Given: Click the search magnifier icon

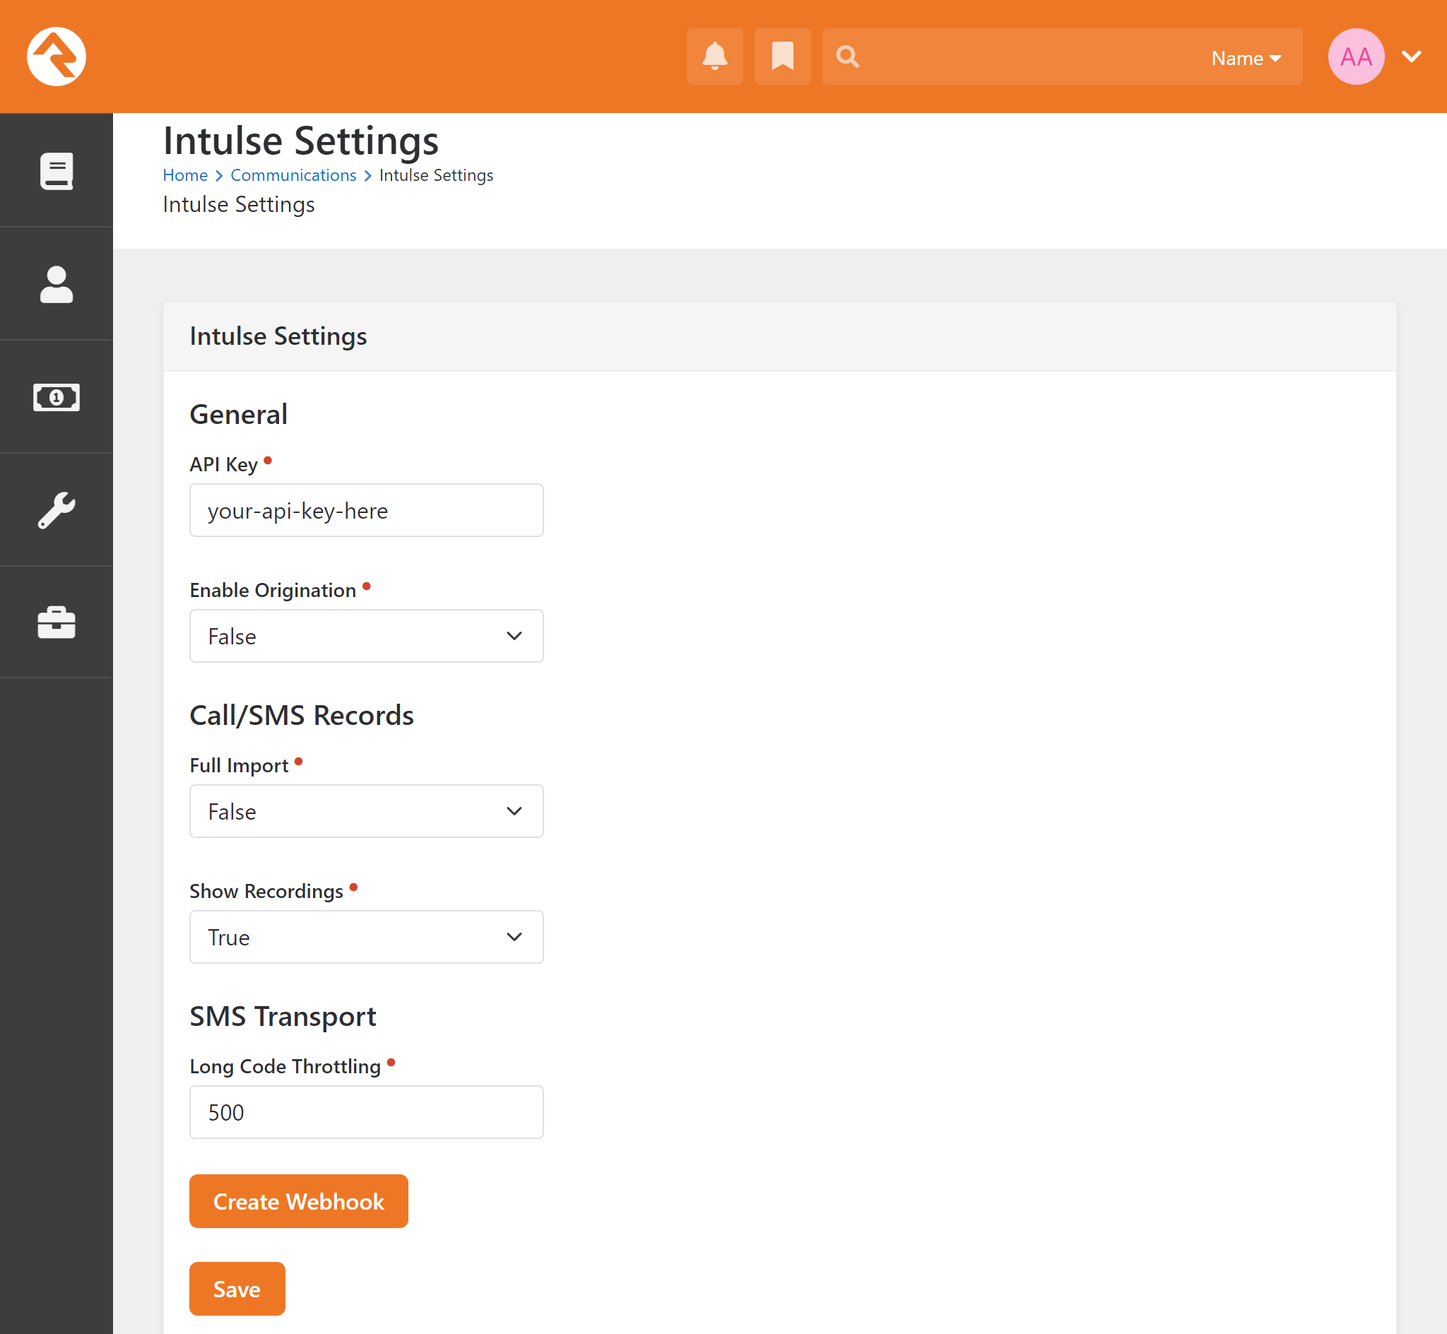Looking at the screenshot, I should click(847, 57).
